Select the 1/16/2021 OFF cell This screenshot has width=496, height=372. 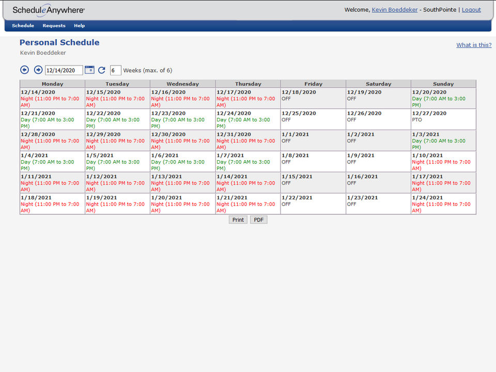(x=378, y=183)
